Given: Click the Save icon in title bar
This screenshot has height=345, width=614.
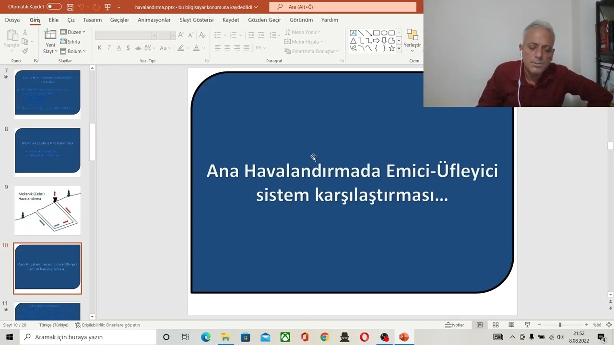Looking at the screenshot, I should click(70, 7).
